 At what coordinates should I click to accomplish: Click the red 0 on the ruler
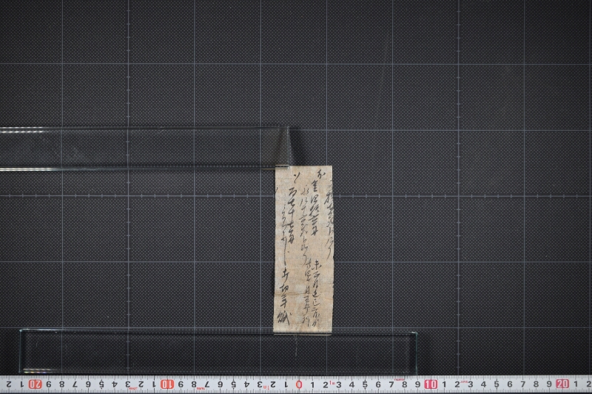tap(299, 384)
